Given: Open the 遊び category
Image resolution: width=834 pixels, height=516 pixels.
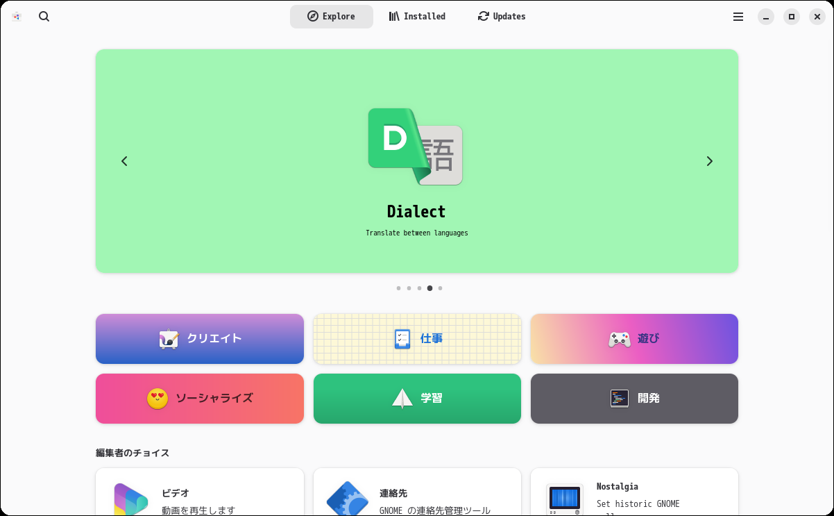Looking at the screenshot, I should [x=634, y=339].
